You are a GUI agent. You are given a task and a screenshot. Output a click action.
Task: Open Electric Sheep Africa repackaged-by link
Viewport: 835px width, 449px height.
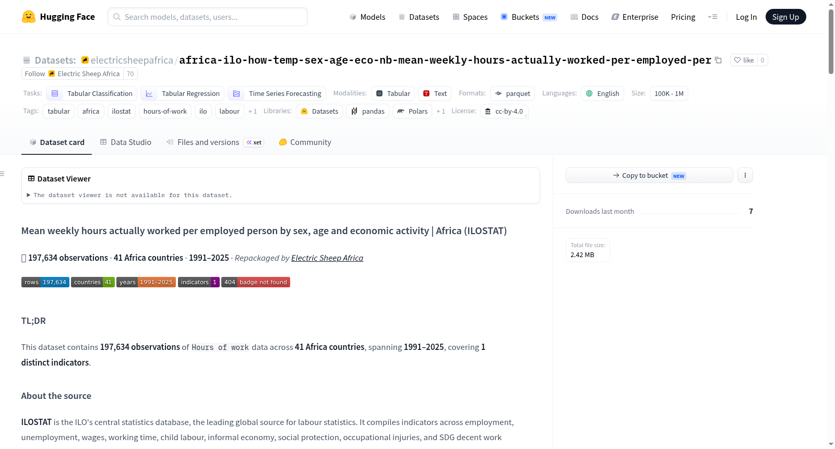pyautogui.click(x=327, y=258)
